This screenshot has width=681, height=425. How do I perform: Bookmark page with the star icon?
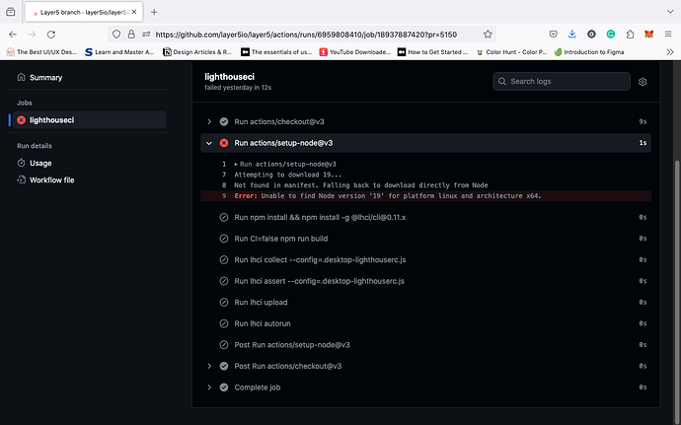[x=488, y=35]
